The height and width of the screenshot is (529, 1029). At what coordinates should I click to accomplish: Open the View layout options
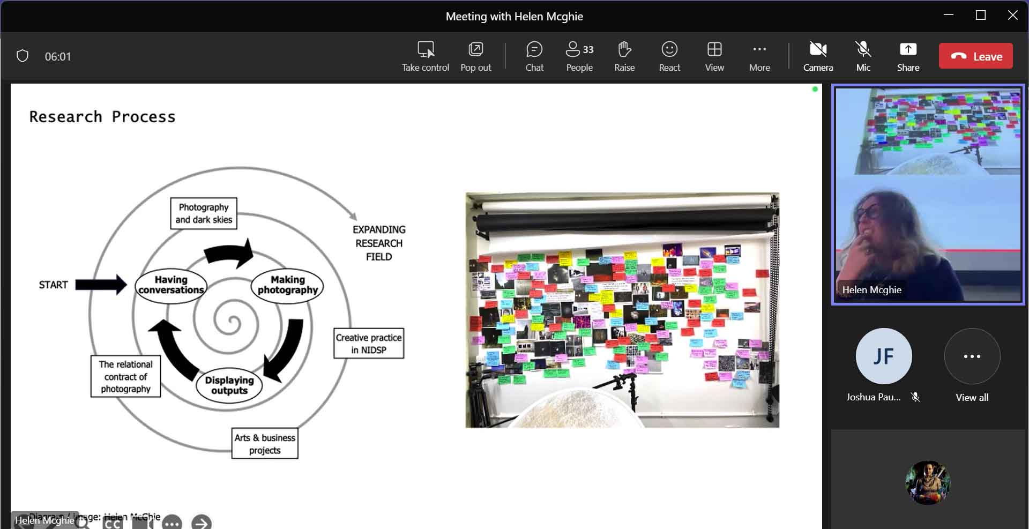(x=714, y=56)
